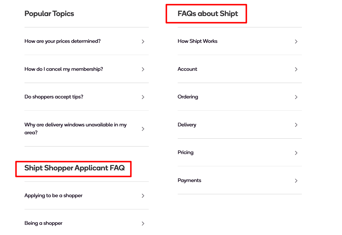Select 'Applying to be a shopper' link
342x235 pixels.
54,196
